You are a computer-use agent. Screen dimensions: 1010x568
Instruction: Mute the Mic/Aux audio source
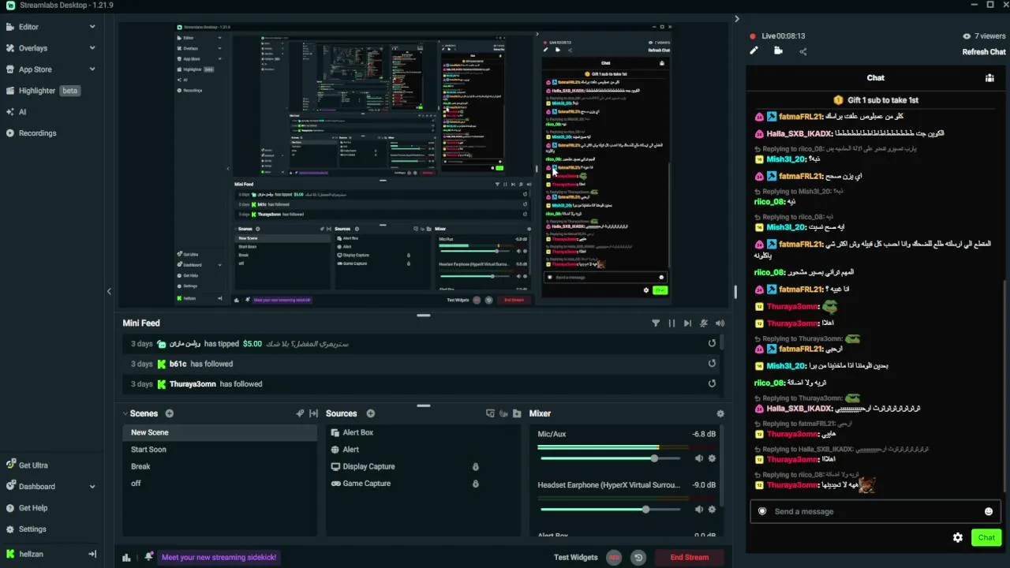tap(698, 458)
